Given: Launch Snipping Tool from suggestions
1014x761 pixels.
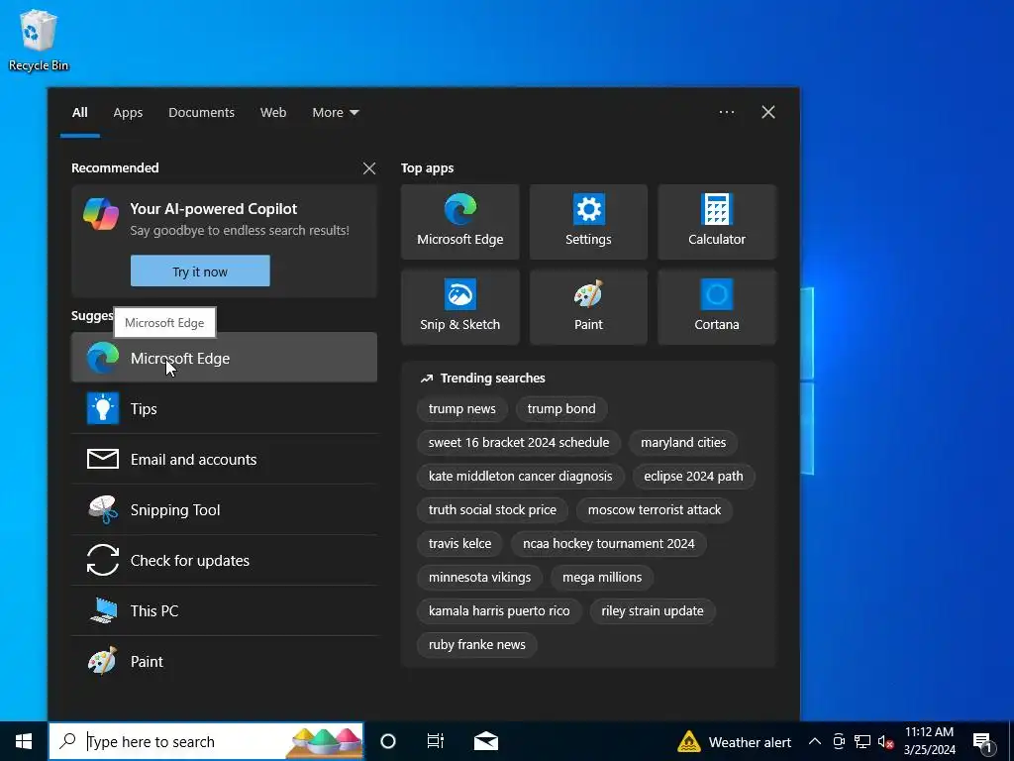Looking at the screenshot, I should point(224,509).
